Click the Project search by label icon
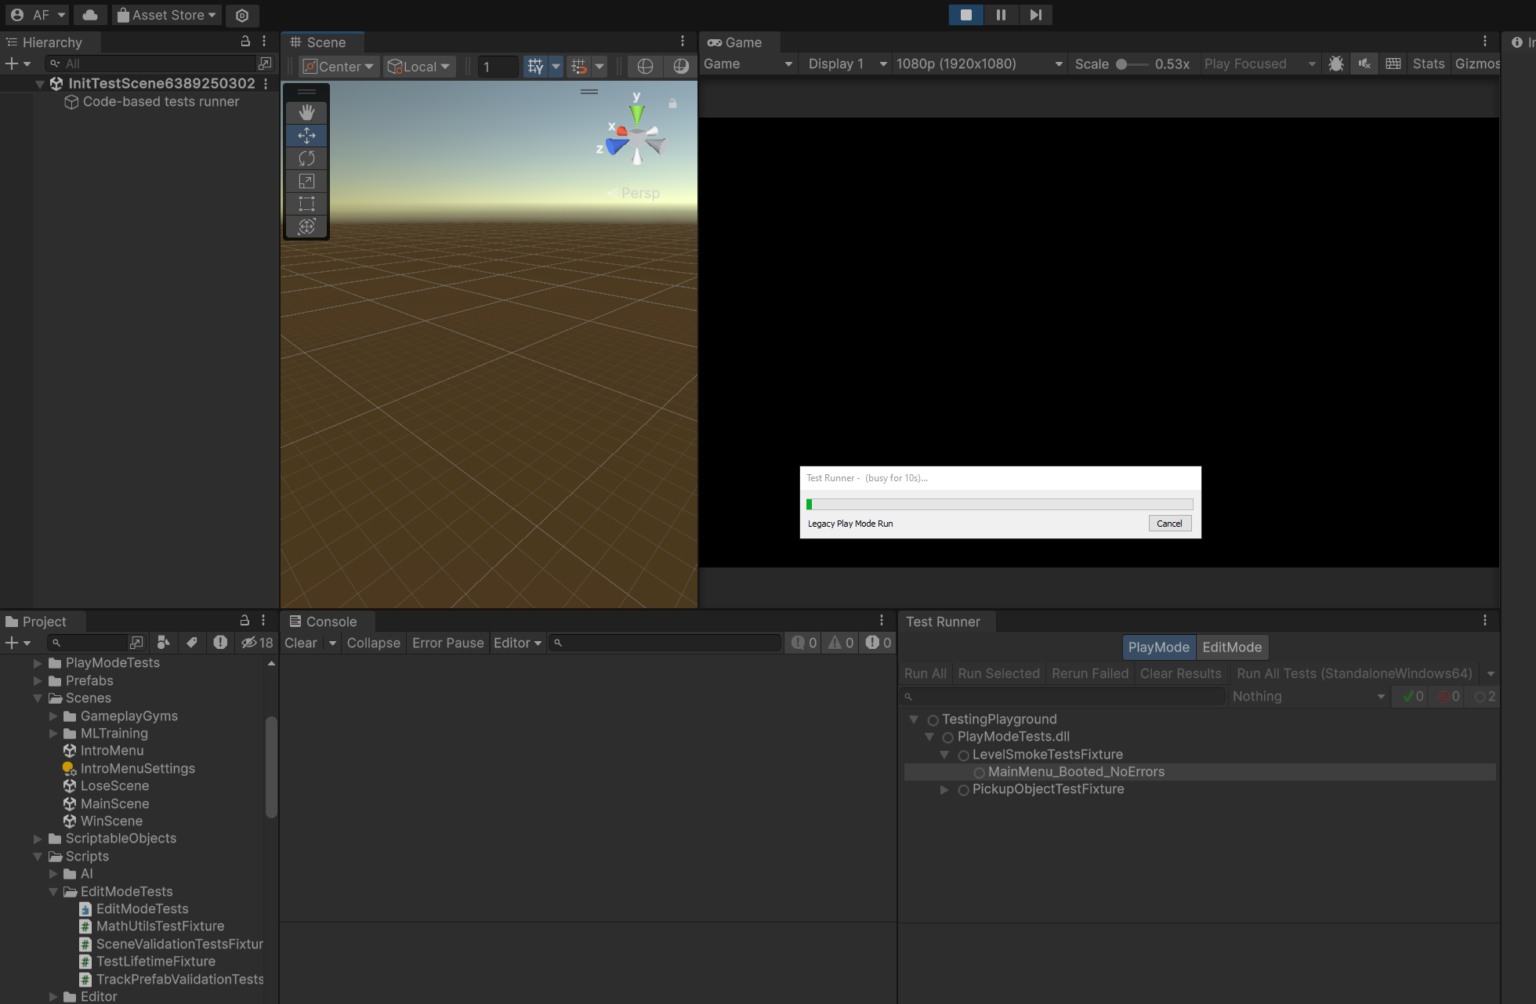1536x1004 pixels. pos(192,643)
